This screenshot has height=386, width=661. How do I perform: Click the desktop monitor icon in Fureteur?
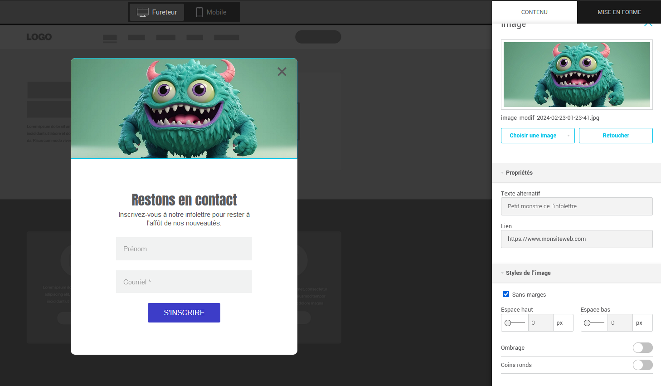(142, 12)
